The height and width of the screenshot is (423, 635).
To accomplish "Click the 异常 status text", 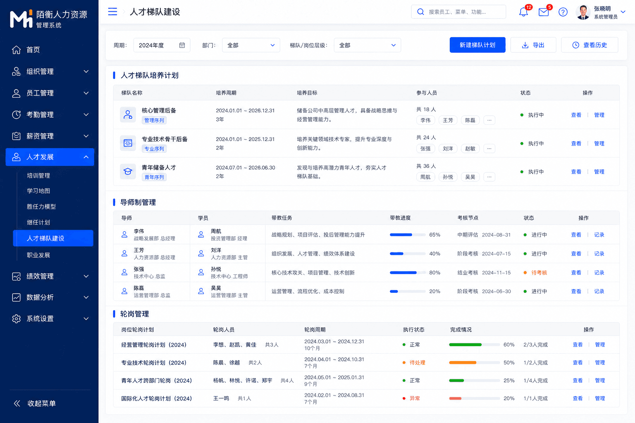I will click(415, 398).
